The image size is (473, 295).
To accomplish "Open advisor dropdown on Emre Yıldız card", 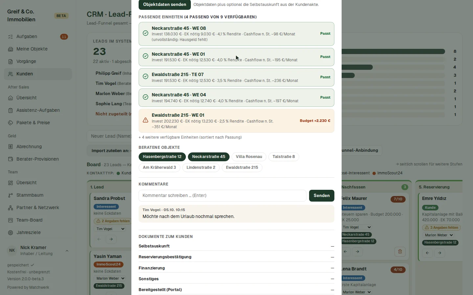I will coord(438,235).
